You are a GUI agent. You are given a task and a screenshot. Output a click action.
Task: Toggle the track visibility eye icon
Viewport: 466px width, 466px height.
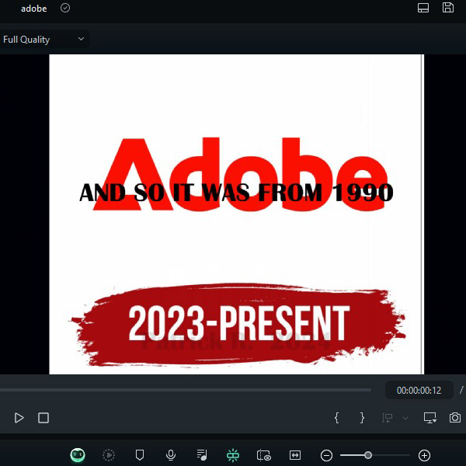(x=264, y=455)
